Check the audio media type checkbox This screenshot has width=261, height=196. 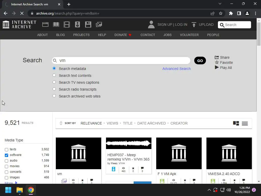click(x=6, y=161)
